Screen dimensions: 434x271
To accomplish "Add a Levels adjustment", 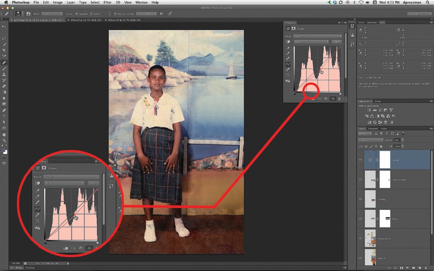I will 375,110.
